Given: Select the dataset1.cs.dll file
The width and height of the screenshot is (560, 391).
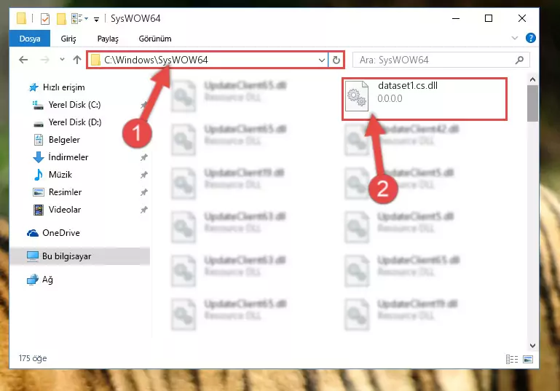Looking at the screenshot, I should [x=425, y=99].
